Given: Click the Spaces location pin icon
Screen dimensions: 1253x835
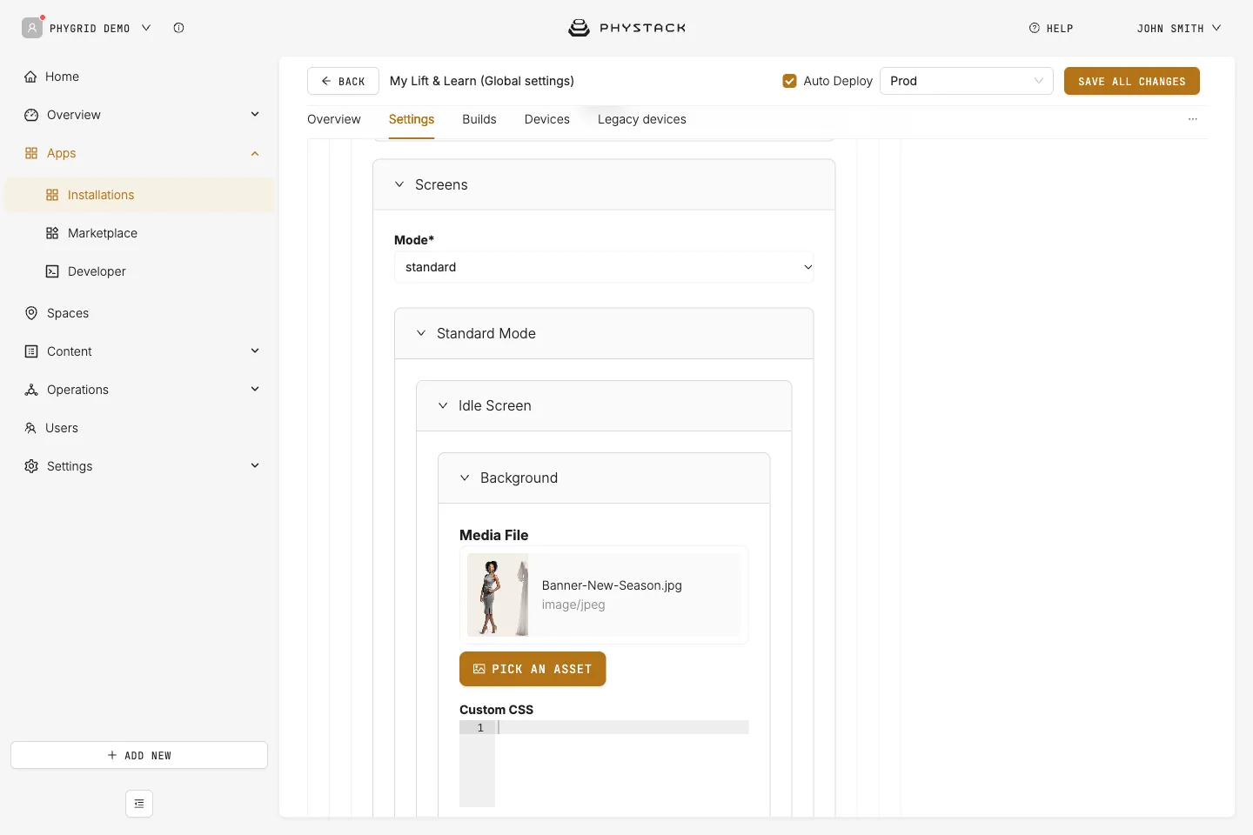Looking at the screenshot, I should click(x=31, y=313).
